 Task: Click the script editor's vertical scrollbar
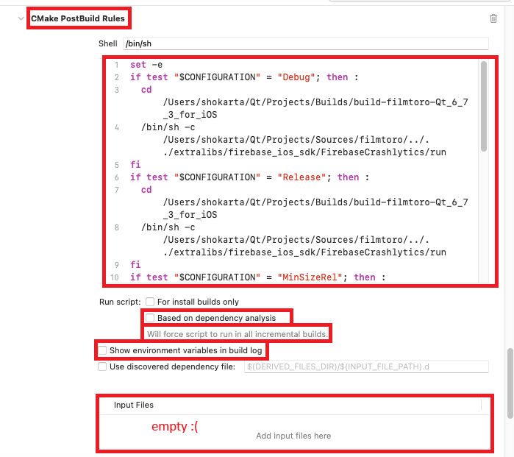[483, 107]
